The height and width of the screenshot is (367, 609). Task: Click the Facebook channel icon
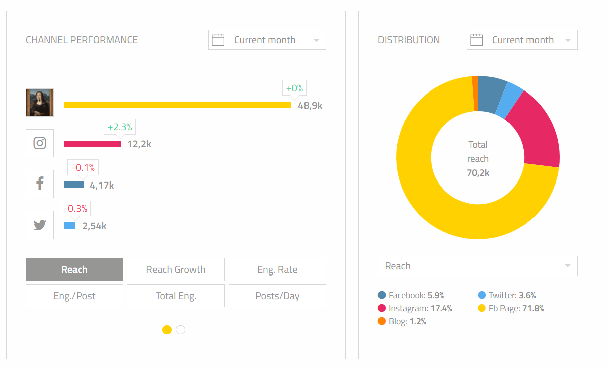pos(40,184)
